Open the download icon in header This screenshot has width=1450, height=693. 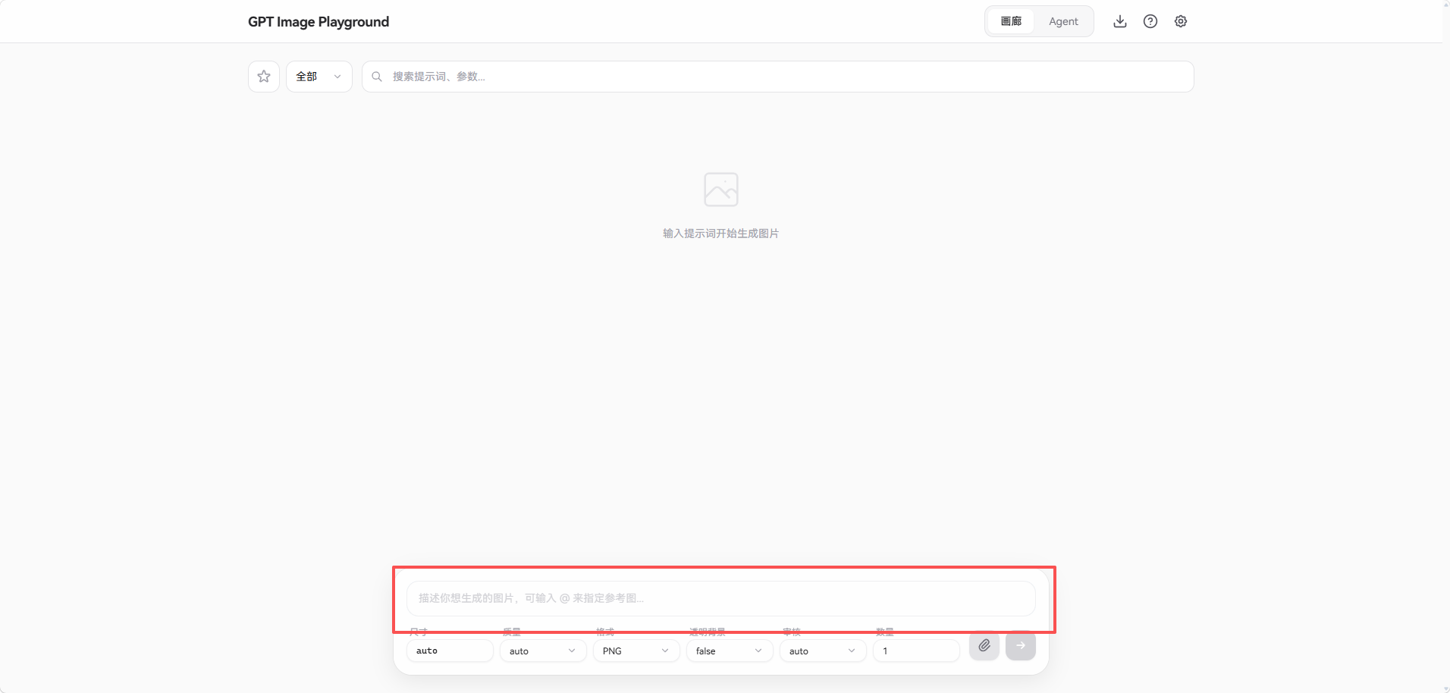(x=1120, y=21)
